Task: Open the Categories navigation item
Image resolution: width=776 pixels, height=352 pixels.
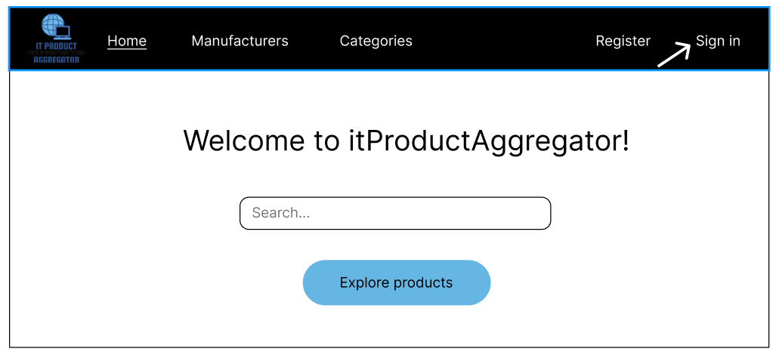Action: click(x=376, y=41)
